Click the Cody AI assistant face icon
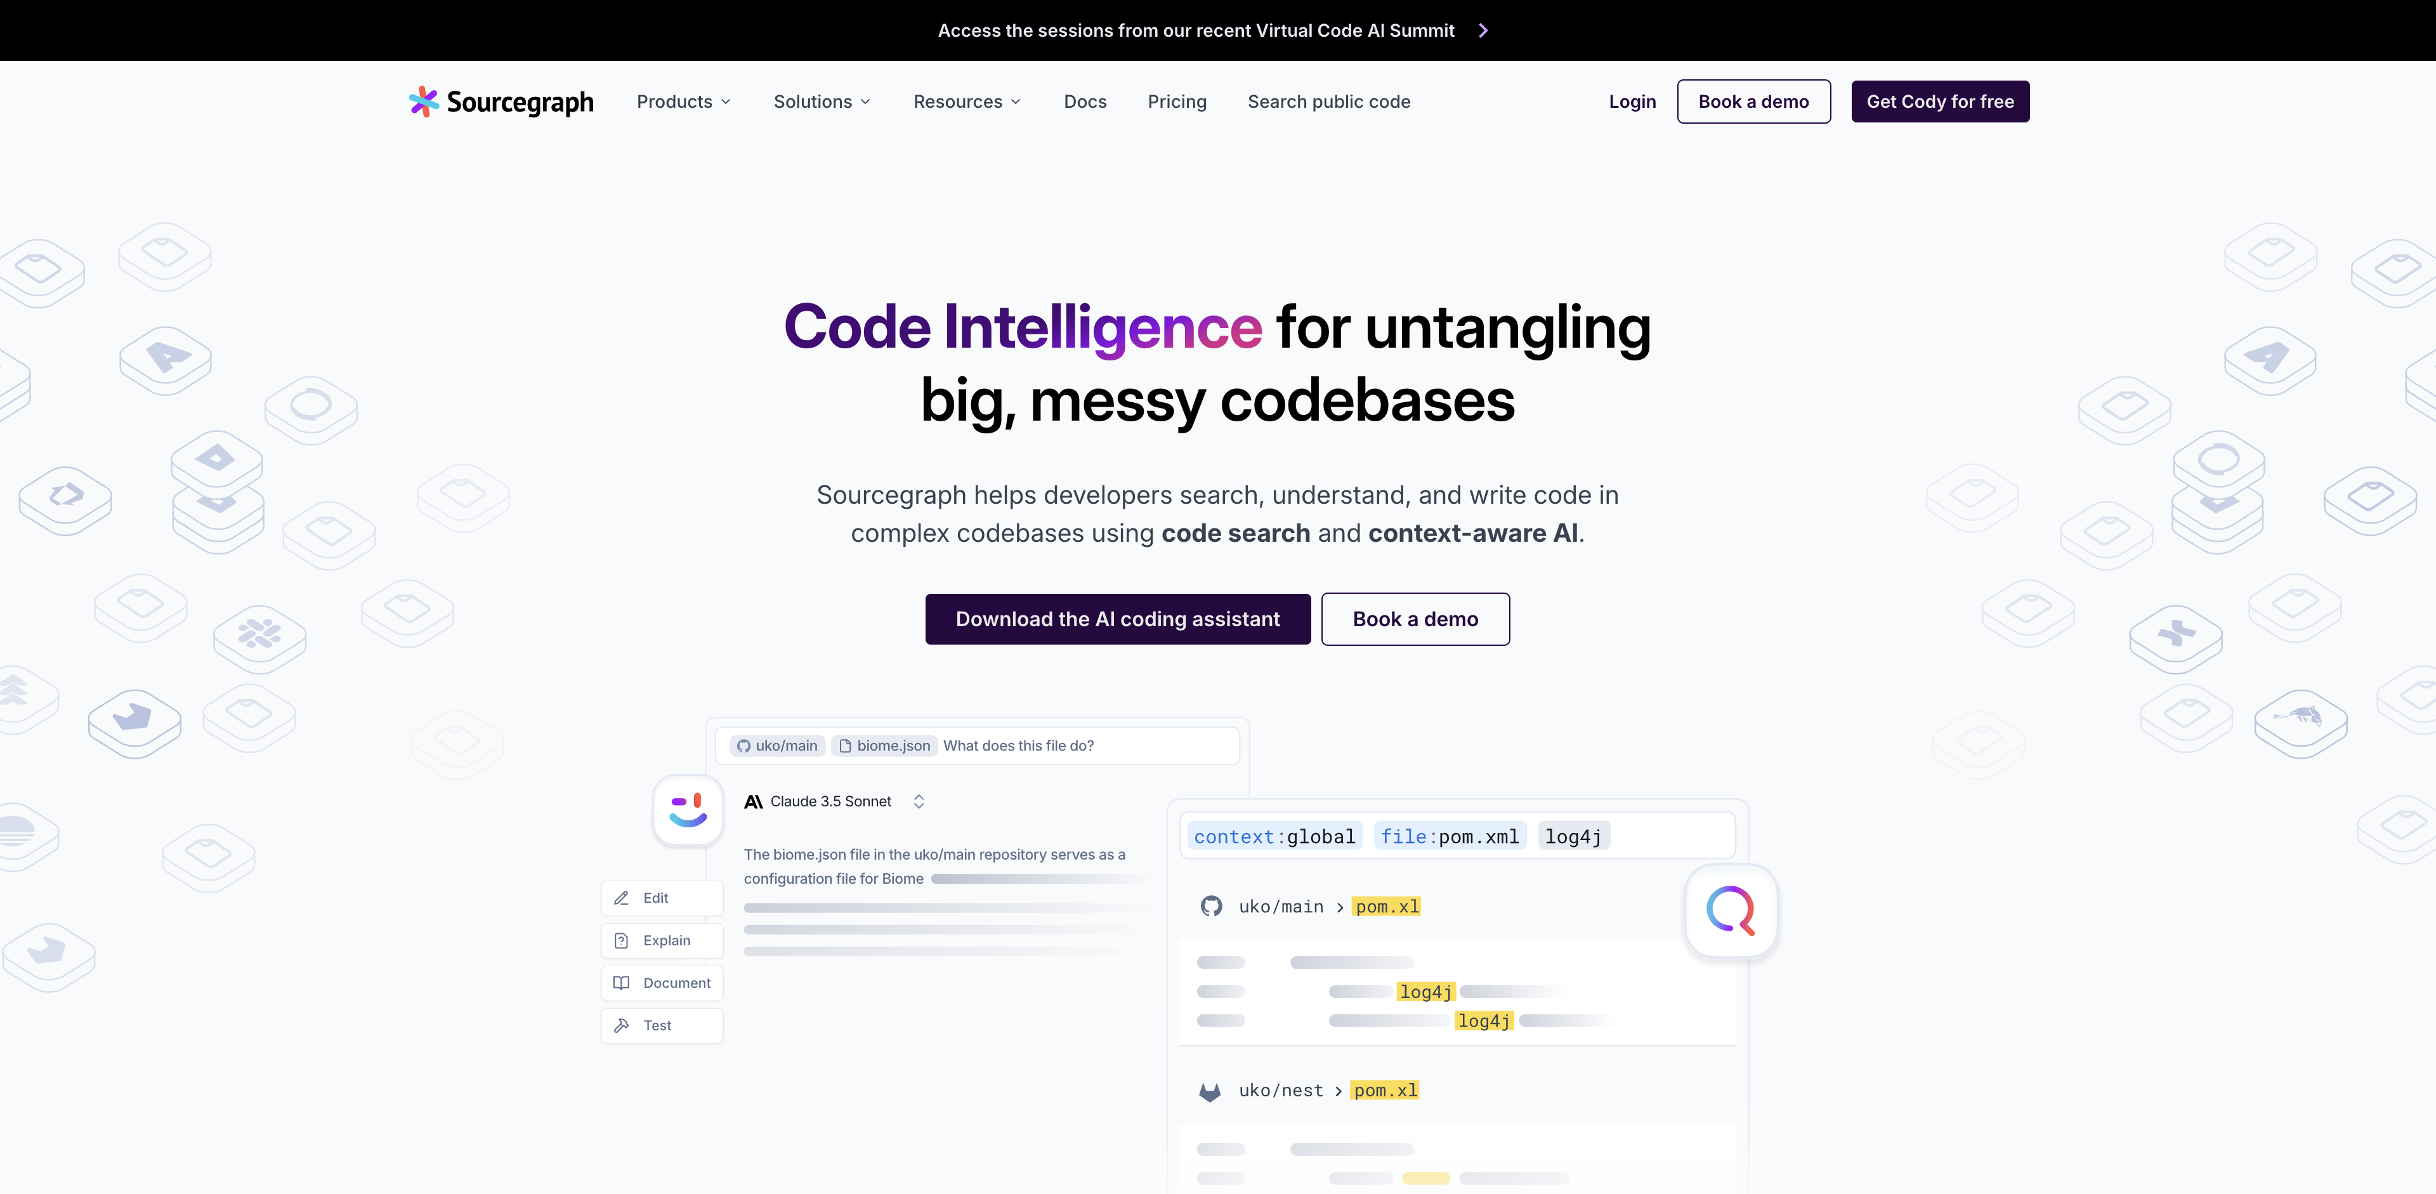Screen dimensions: 2436x1194 (x=688, y=808)
